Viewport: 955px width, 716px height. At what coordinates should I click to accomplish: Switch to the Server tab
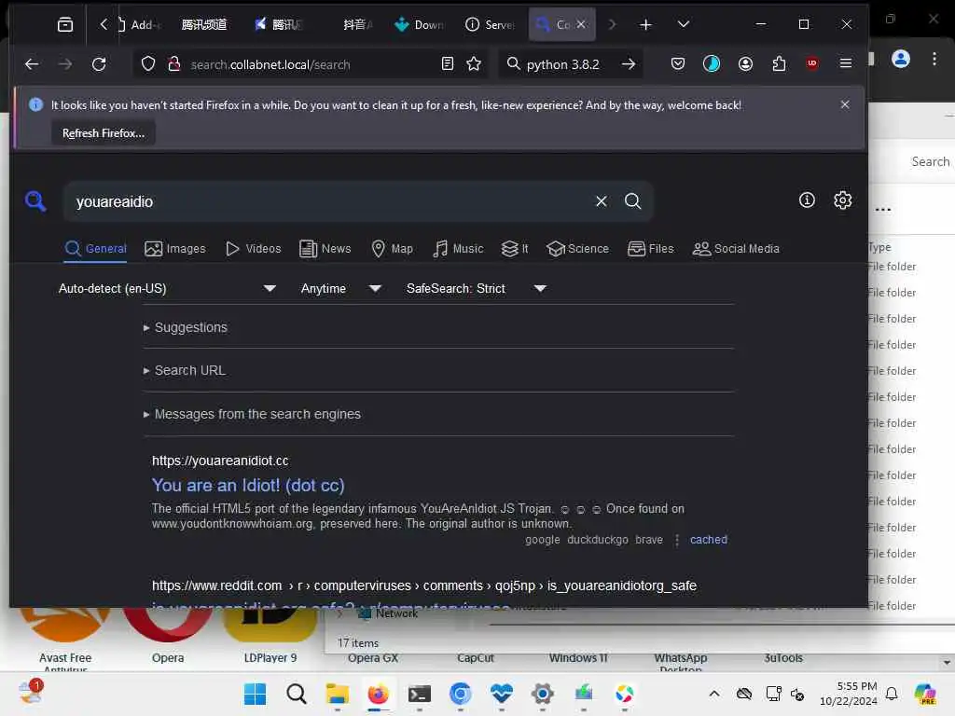(491, 24)
